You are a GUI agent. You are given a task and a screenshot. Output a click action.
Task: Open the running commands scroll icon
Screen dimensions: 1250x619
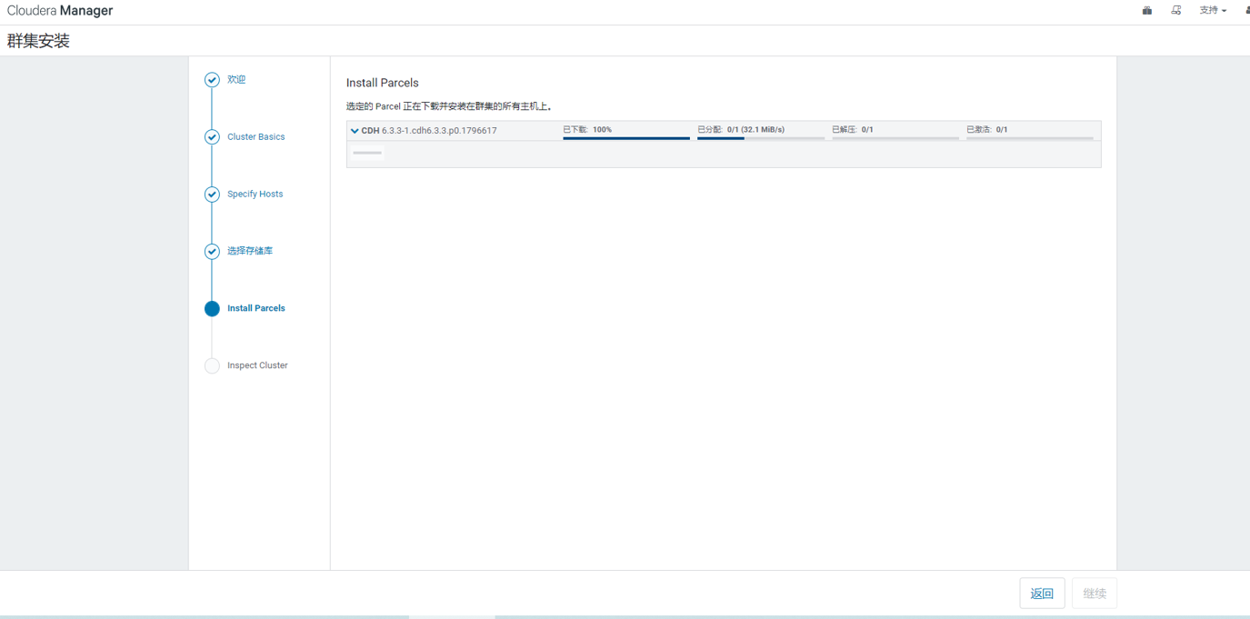pyautogui.click(x=1176, y=11)
